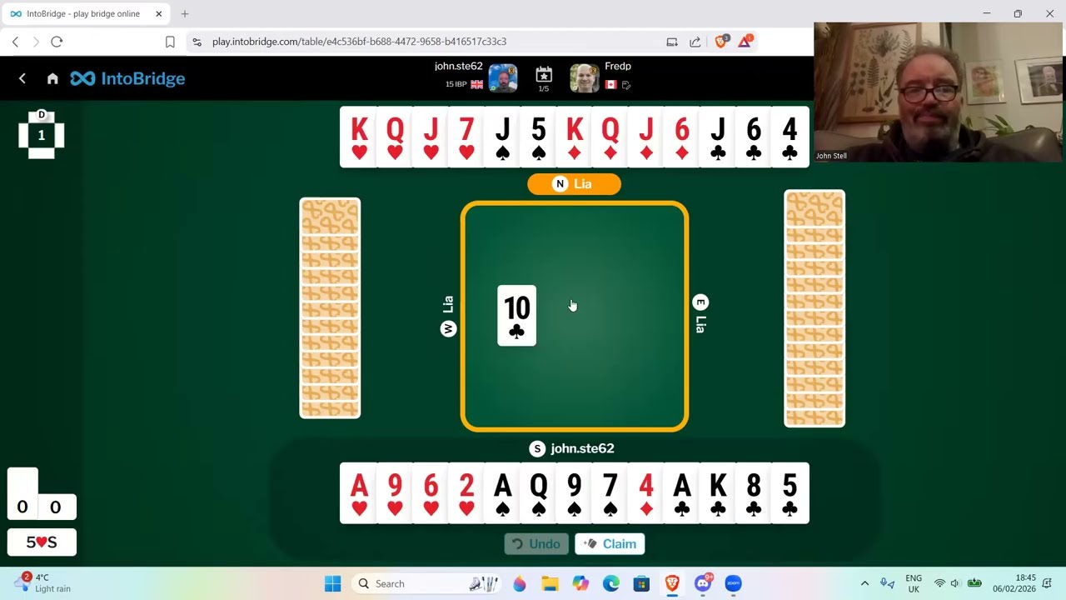Viewport: 1066px width, 600px height.
Task: Open the Windows Start menu
Action: coord(332,583)
